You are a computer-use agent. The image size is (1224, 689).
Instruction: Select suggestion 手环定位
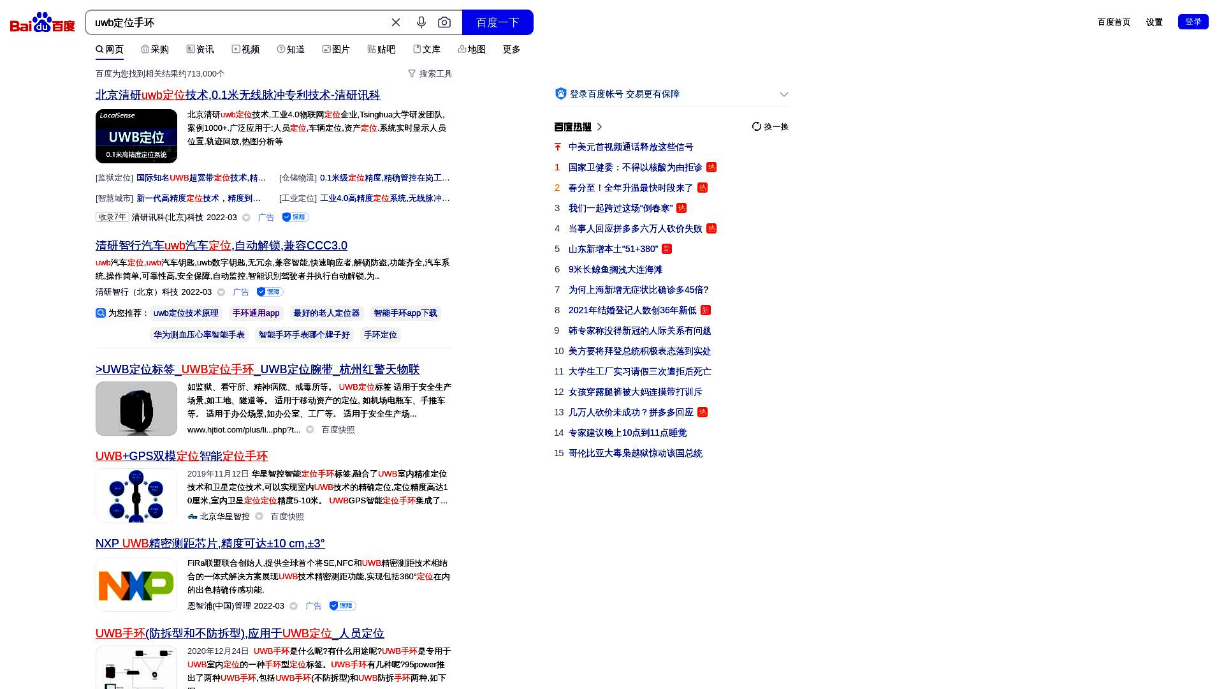(x=380, y=335)
